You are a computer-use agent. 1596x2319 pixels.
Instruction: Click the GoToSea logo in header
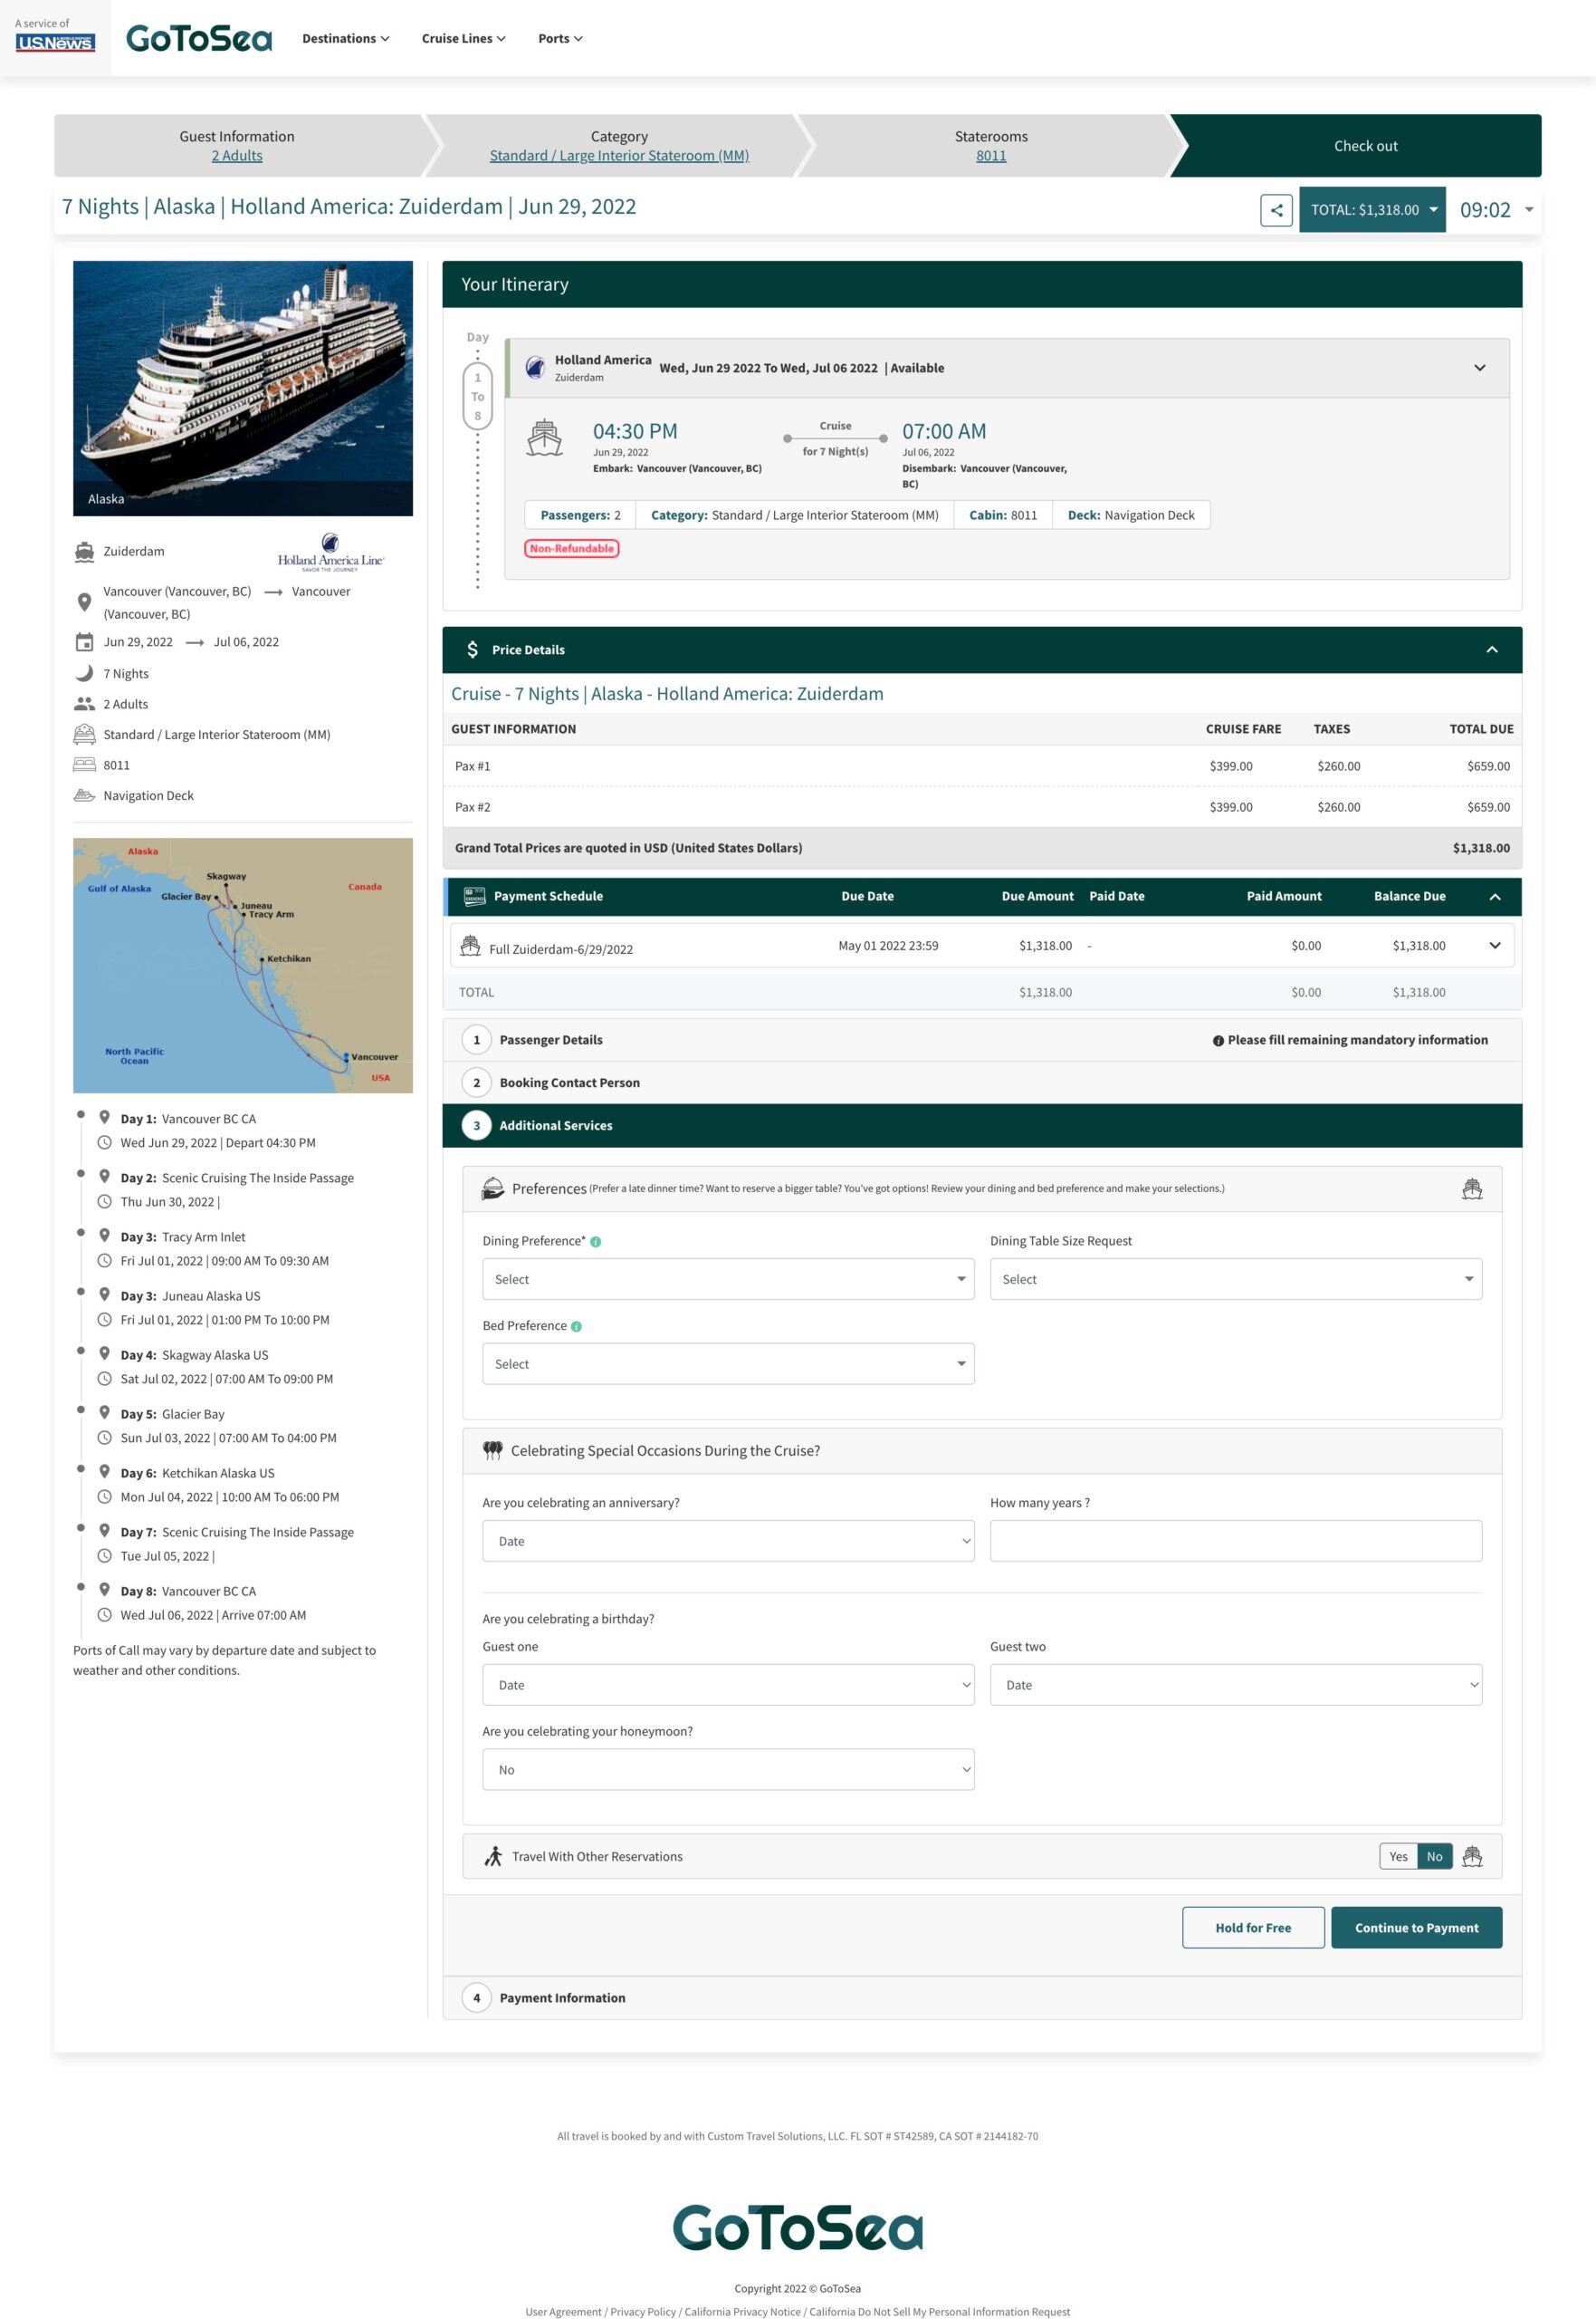pos(199,38)
